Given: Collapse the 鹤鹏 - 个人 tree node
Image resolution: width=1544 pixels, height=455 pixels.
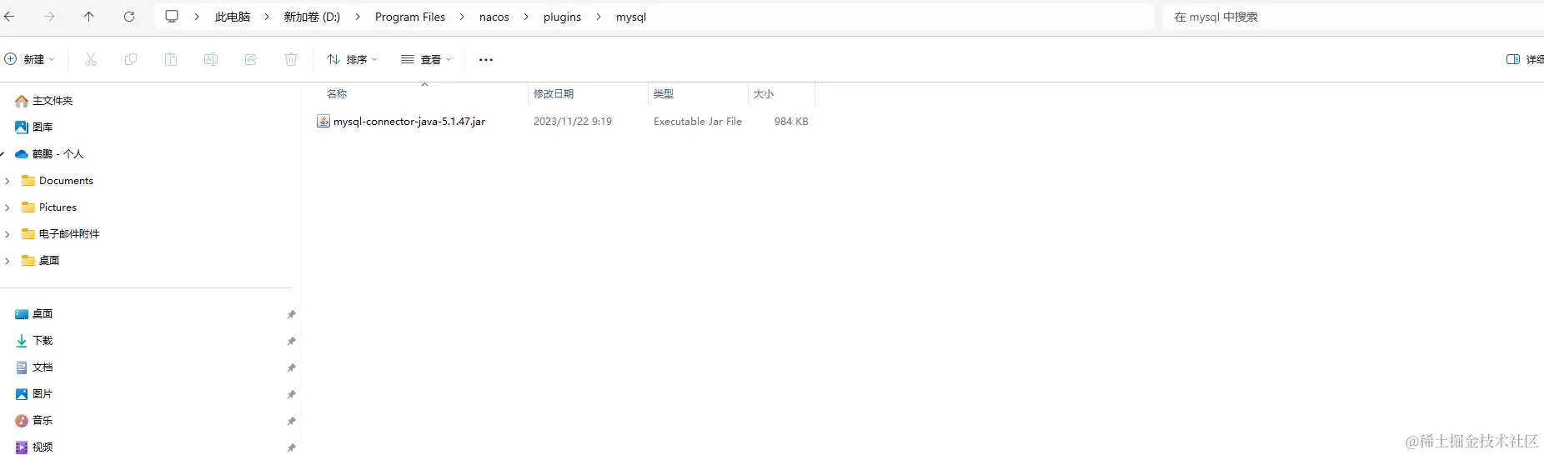Looking at the screenshot, I should tap(3, 154).
